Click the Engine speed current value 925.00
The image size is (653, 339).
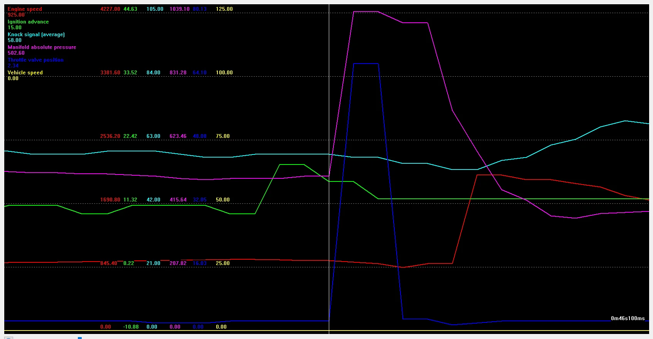pos(16,15)
